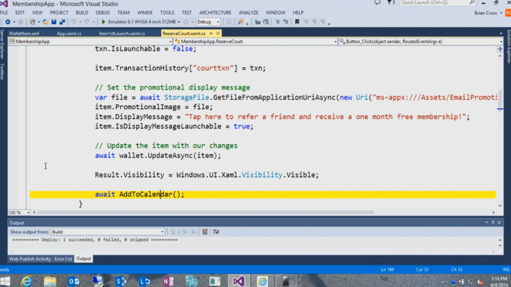Image resolution: width=511 pixels, height=287 pixels.
Task: Open the PROJECT menu
Action: click(59, 12)
